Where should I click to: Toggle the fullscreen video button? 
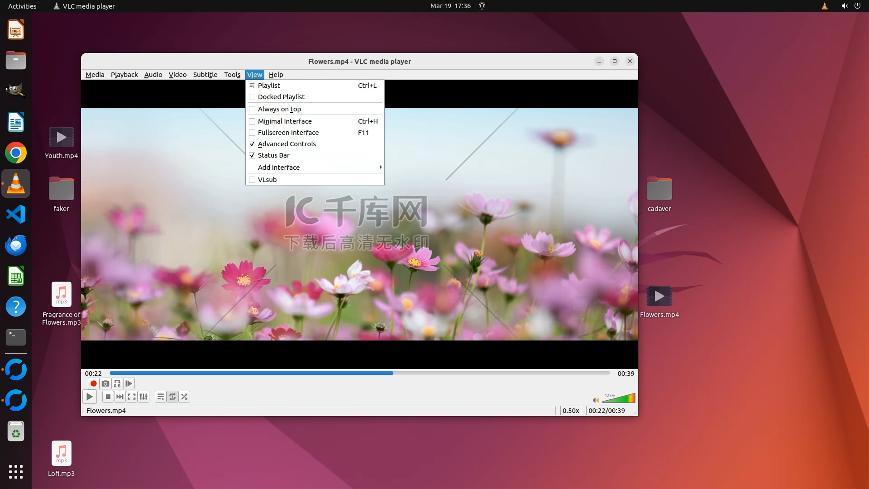(x=132, y=397)
